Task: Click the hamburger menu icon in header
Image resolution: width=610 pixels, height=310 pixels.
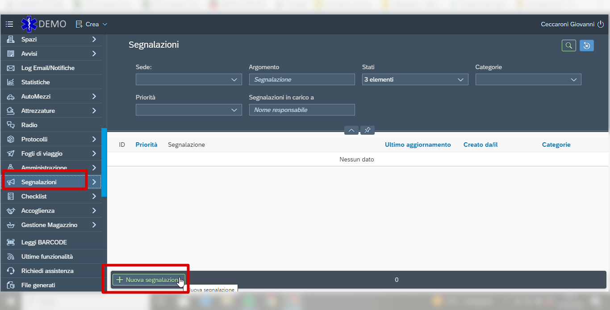Action: pos(9,24)
